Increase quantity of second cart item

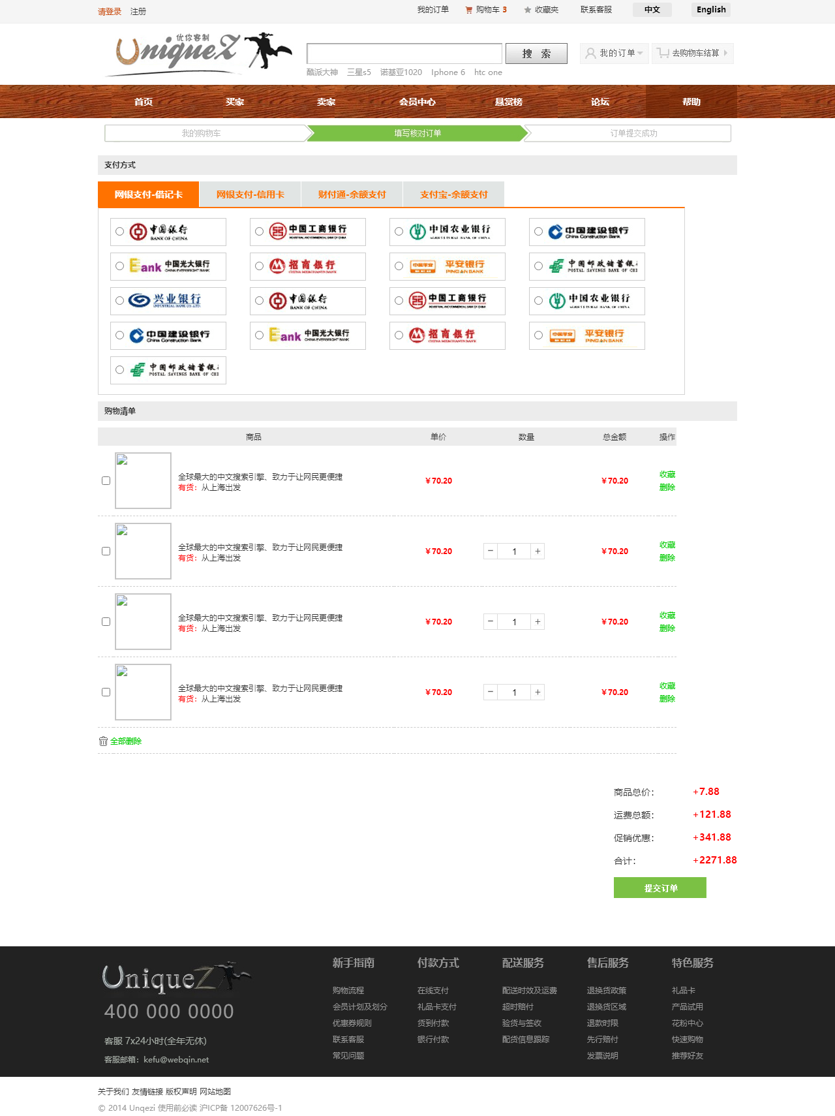(x=538, y=551)
